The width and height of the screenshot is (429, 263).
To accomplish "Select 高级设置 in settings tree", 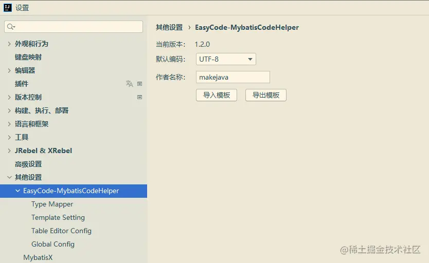I will 28,164.
